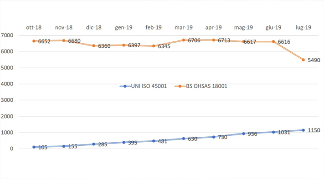Click the dic-18 axis label
Image resolution: width=324 pixels, height=179 pixels.
click(94, 28)
